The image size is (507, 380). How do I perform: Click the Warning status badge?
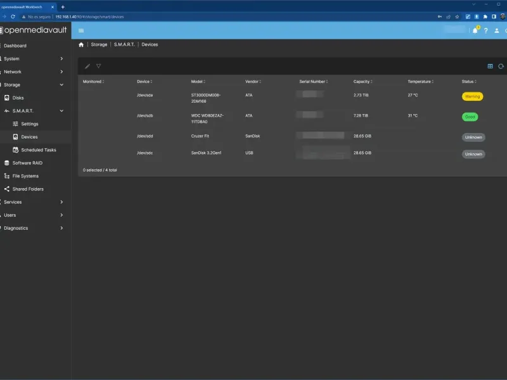[472, 96]
